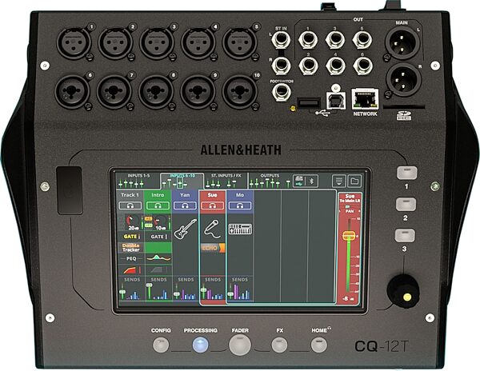Toggle headphone listen on Sue channel
The height and width of the screenshot is (371, 480).
[213, 205]
